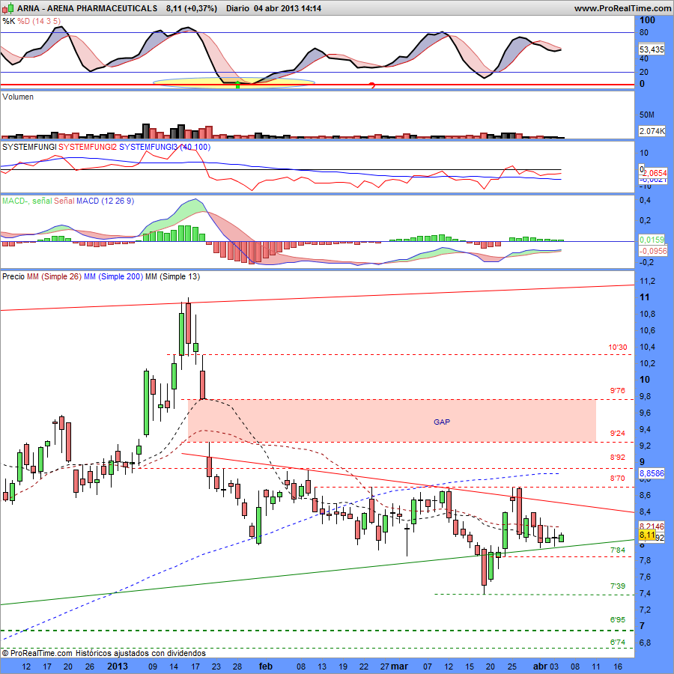Click the 0,0159 MACD value tag

pyautogui.click(x=652, y=240)
